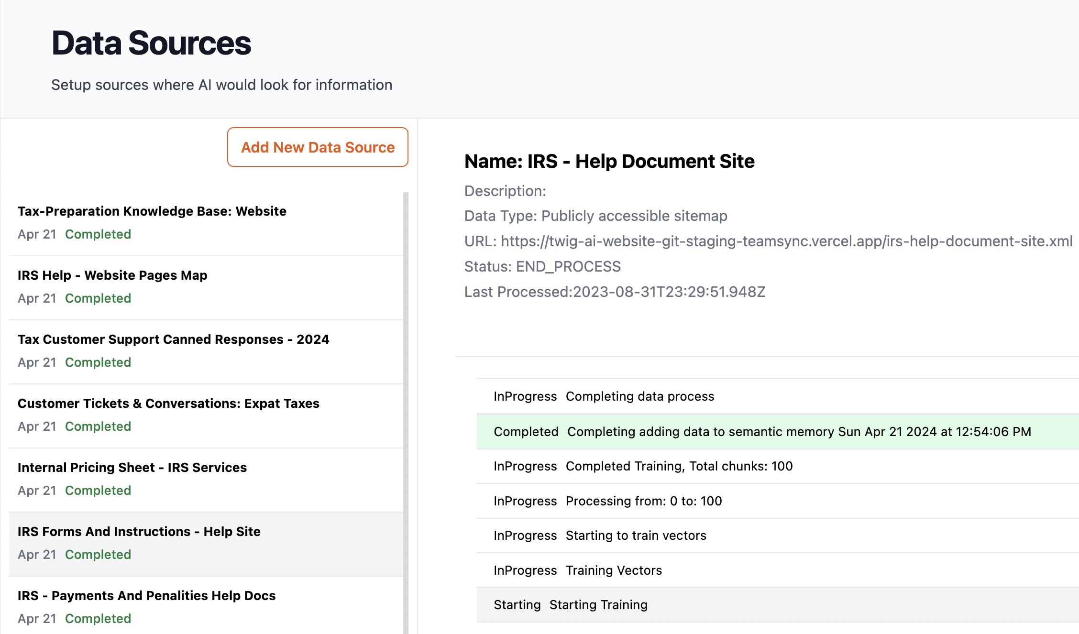Viewport: 1079px width, 634px height.
Task: Click the Add New Data Source button
Action: pos(318,147)
